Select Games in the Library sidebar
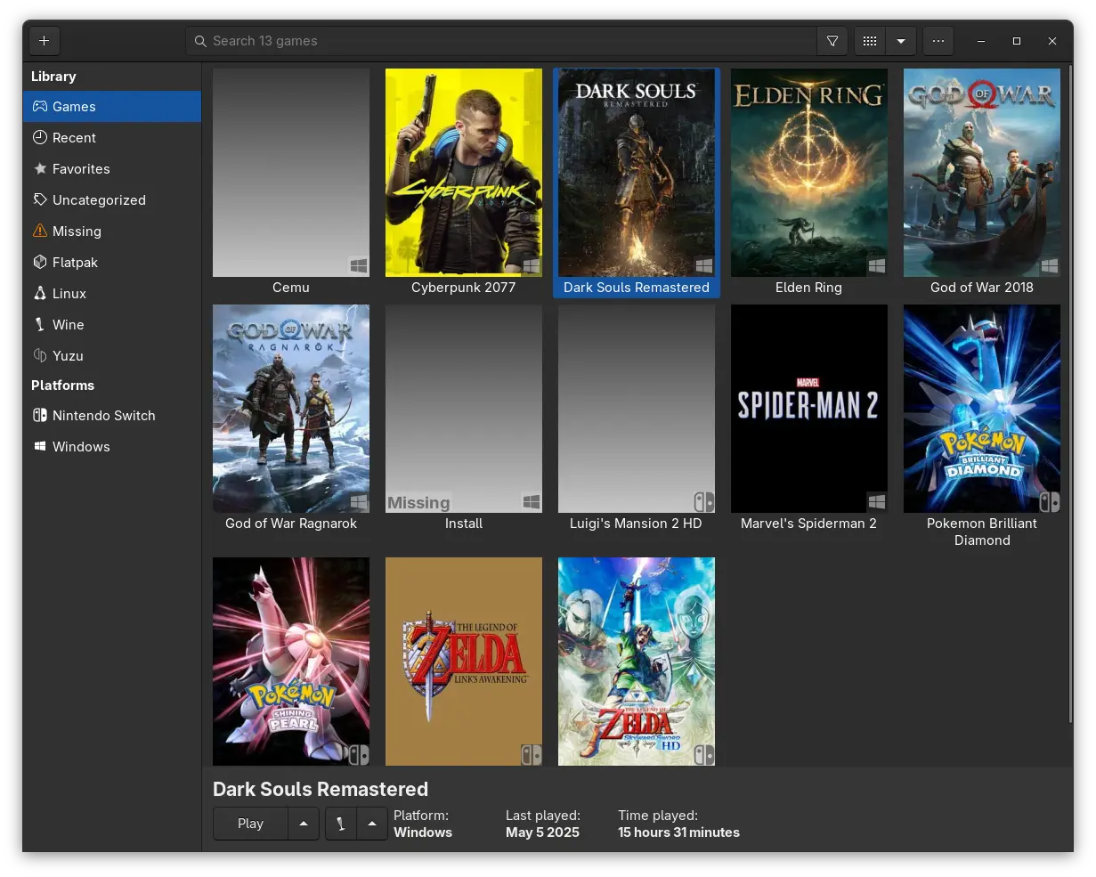1096x877 pixels. tap(112, 107)
